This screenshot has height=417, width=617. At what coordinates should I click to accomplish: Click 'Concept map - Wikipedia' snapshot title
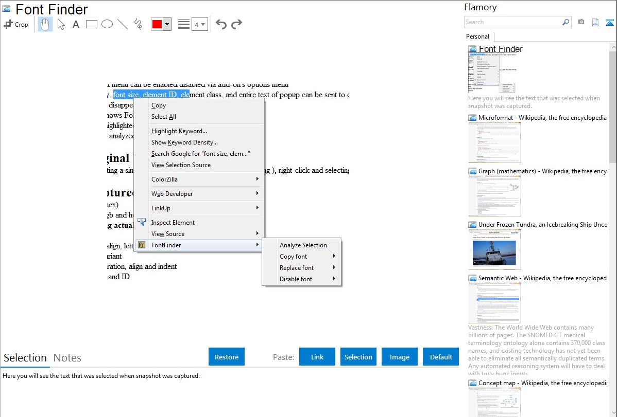click(543, 383)
